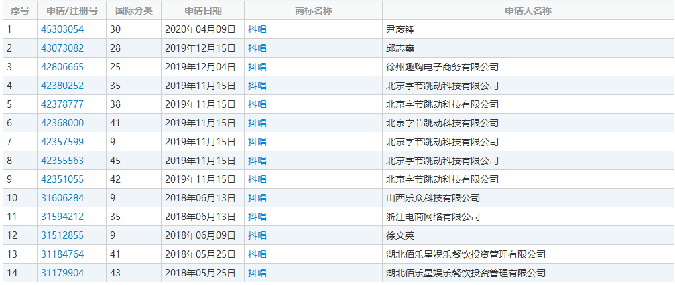Open the 42368000 trademark record
This screenshot has height=285, width=675.
pos(62,123)
